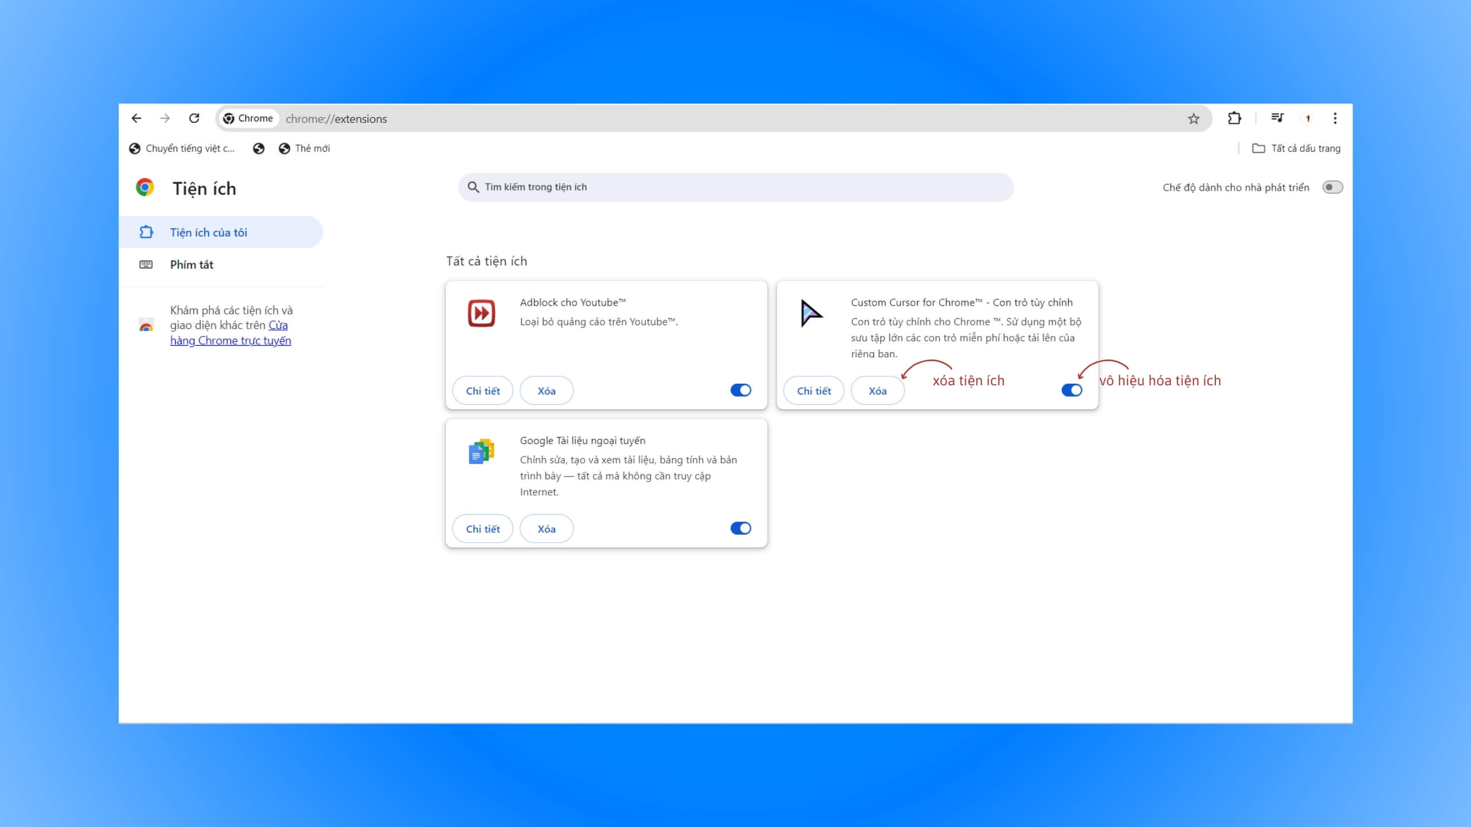Viewport: 1471px width, 827px height.
Task: Focus the Tìm kiếm trong tiện ích field
Action: point(735,187)
